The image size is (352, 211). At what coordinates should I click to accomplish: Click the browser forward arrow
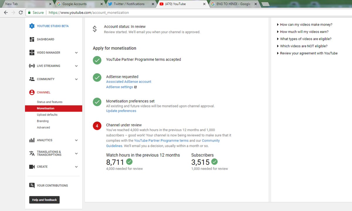pos(13,13)
